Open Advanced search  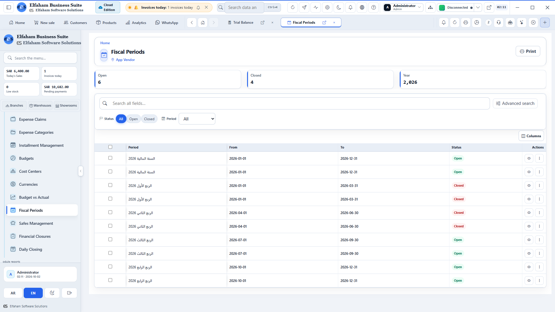coord(515,103)
